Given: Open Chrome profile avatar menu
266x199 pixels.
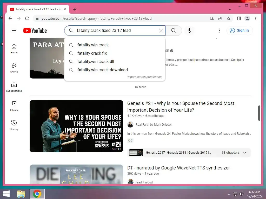Looking at the screenshot, I should pos(247,18).
